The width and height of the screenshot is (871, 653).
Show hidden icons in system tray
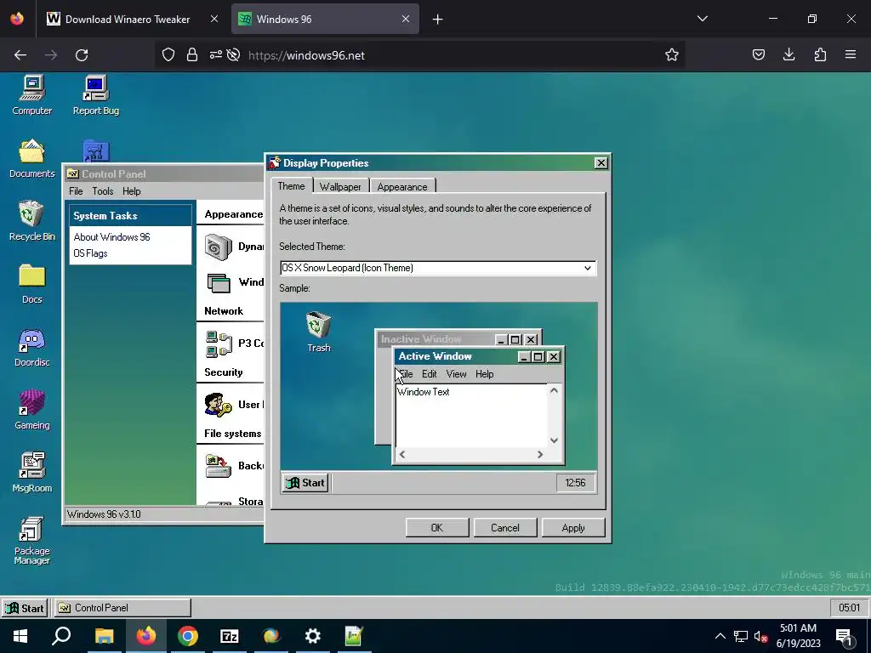720,636
